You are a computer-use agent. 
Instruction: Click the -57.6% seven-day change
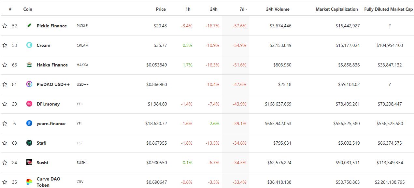tap(239, 26)
